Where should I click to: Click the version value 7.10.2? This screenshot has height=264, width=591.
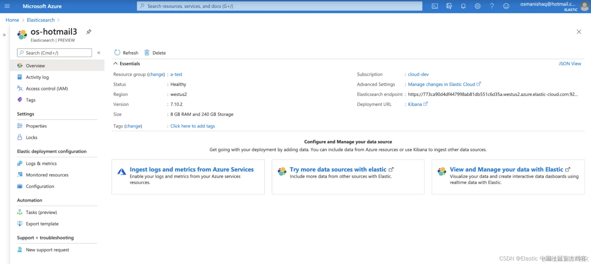pos(176,104)
